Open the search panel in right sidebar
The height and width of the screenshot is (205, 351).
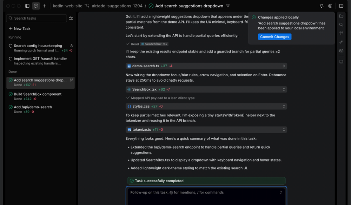(x=341, y=25)
